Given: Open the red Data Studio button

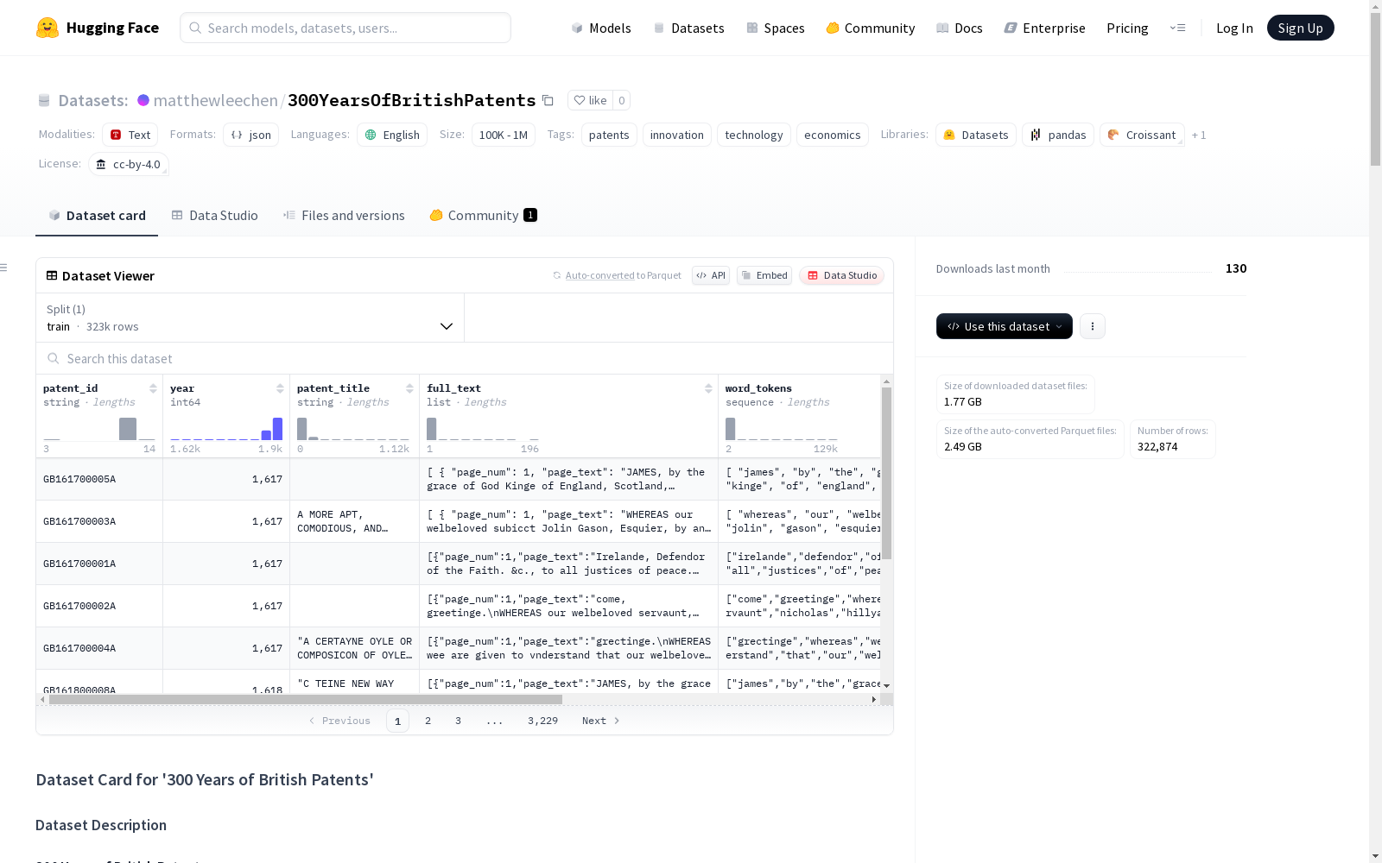Looking at the screenshot, I should 841,275.
